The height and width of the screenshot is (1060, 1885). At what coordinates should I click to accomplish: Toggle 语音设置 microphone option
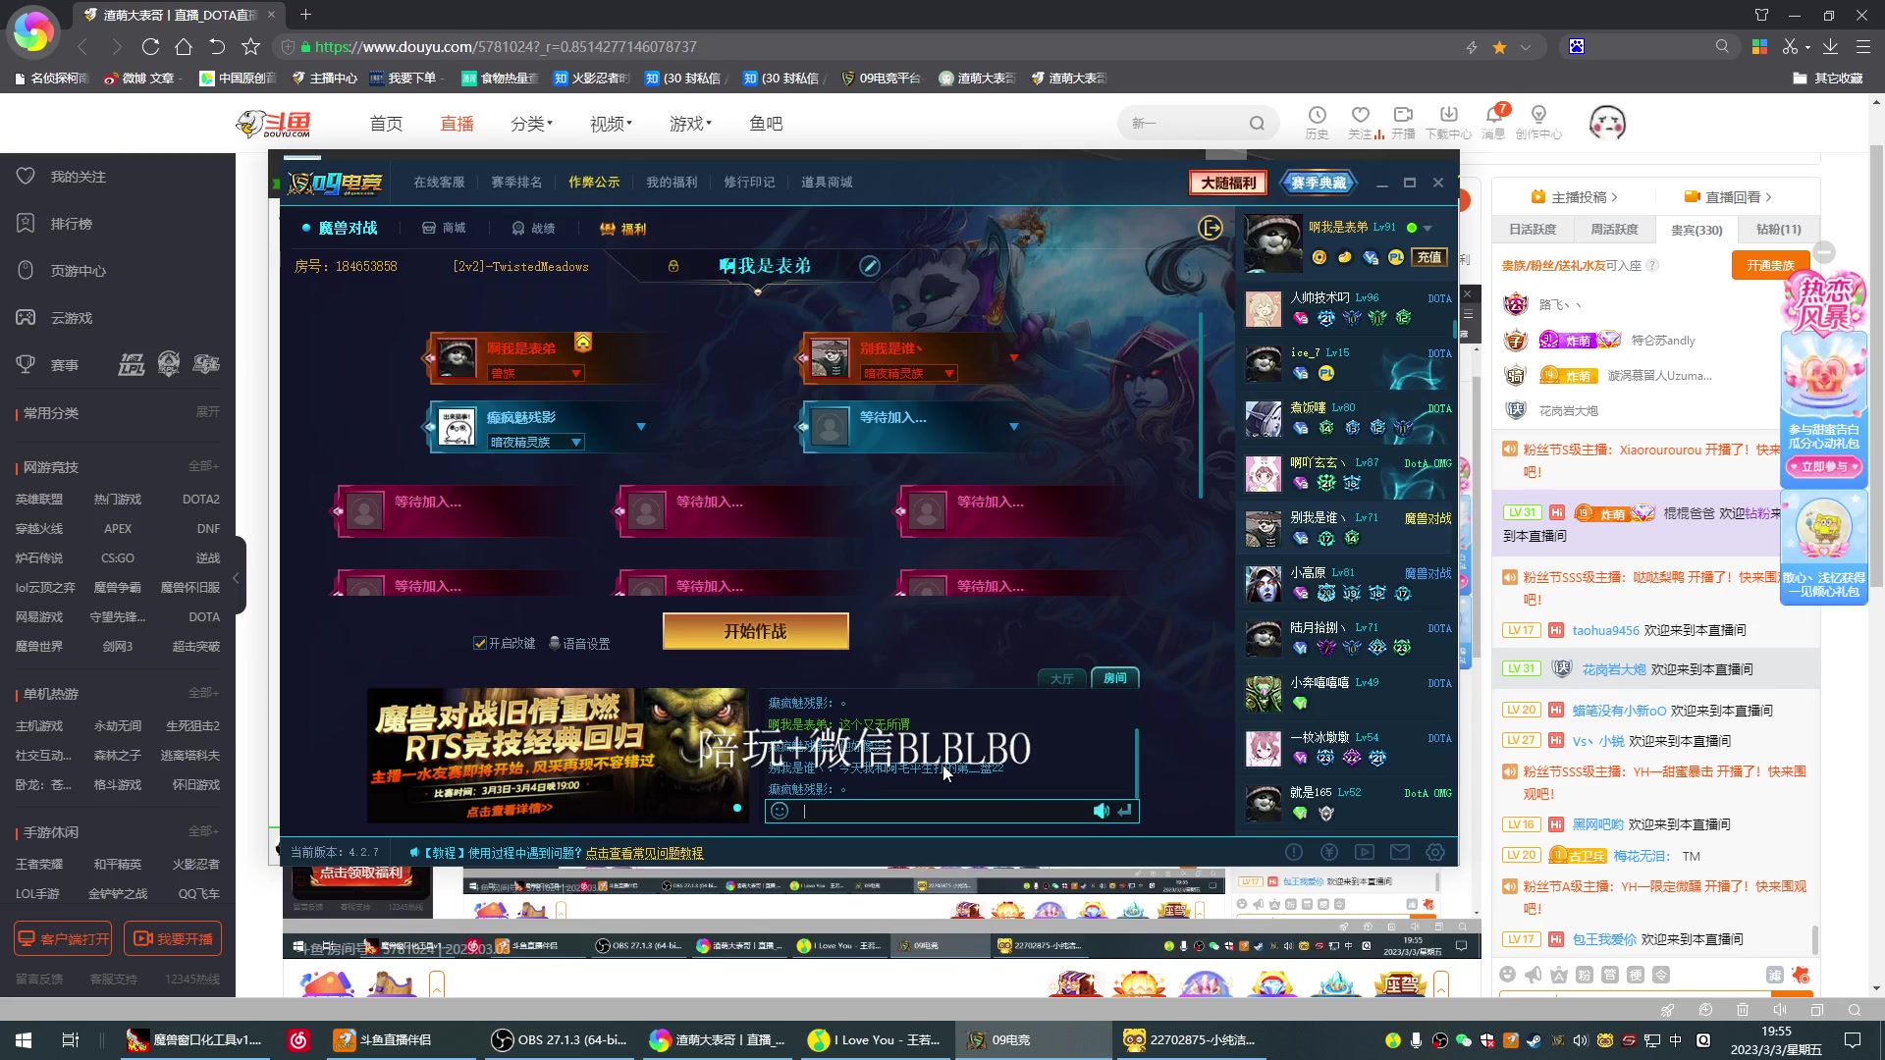[x=579, y=643]
